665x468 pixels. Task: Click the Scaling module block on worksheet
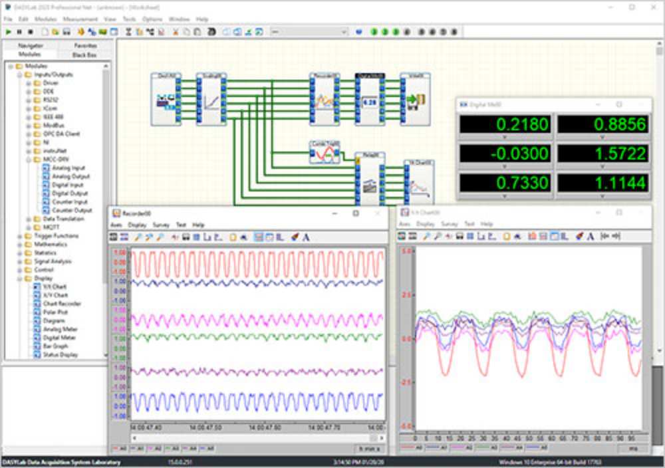click(x=211, y=100)
